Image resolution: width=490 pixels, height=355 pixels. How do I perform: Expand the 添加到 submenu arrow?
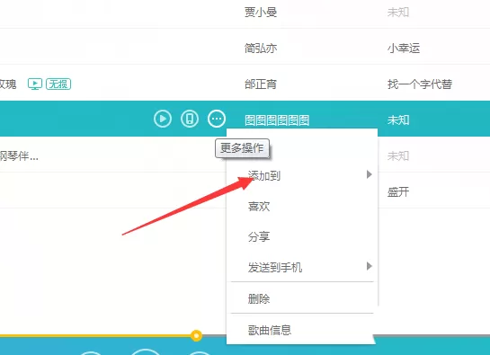tap(369, 174)
